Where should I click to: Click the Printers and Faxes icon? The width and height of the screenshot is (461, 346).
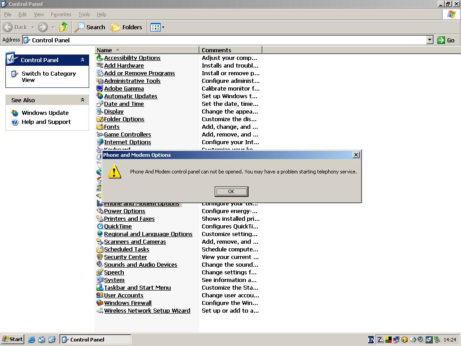(100, 219)
